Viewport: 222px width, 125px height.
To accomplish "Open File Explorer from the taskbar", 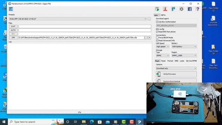I will click(84, 122).
